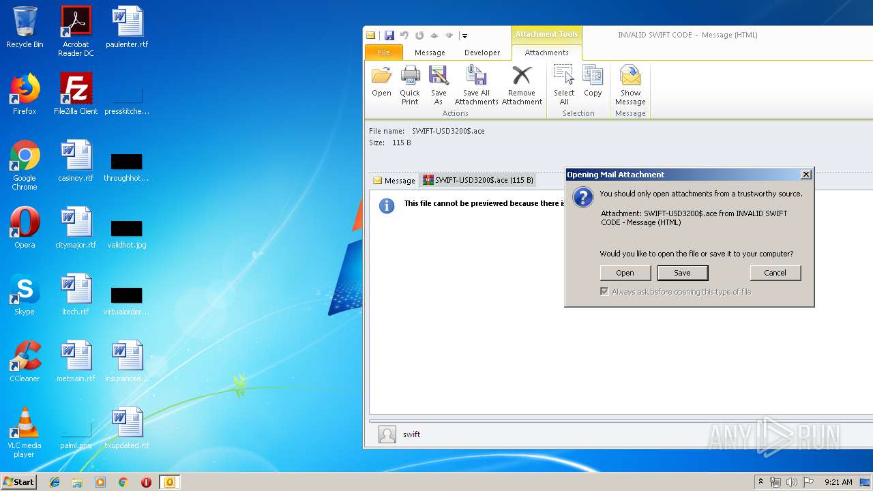Click the Start button
Screen dimensions: 873x491
click(x=18, y=482)
